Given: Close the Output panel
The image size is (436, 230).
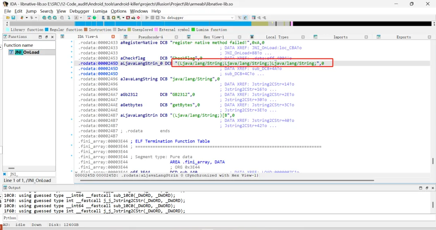Looking at the screenshot, I should (433, 188).
